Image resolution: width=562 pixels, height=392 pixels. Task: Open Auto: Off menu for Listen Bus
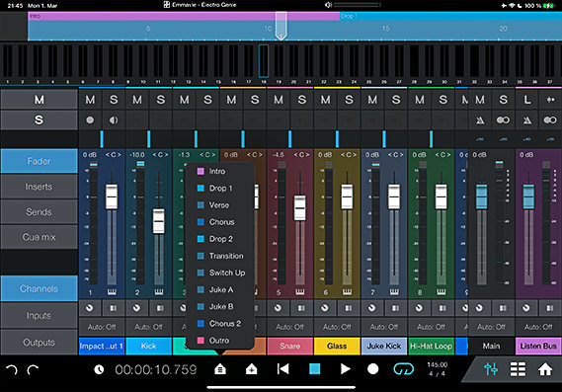click(538, 327)
